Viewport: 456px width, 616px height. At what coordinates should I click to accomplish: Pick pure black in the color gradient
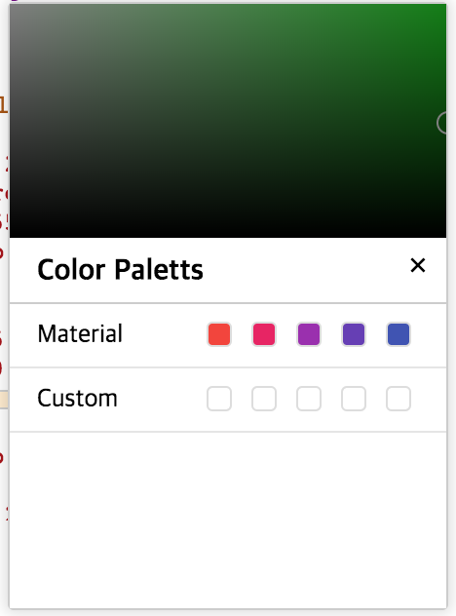pyautogui.click(x=228, y=234)
